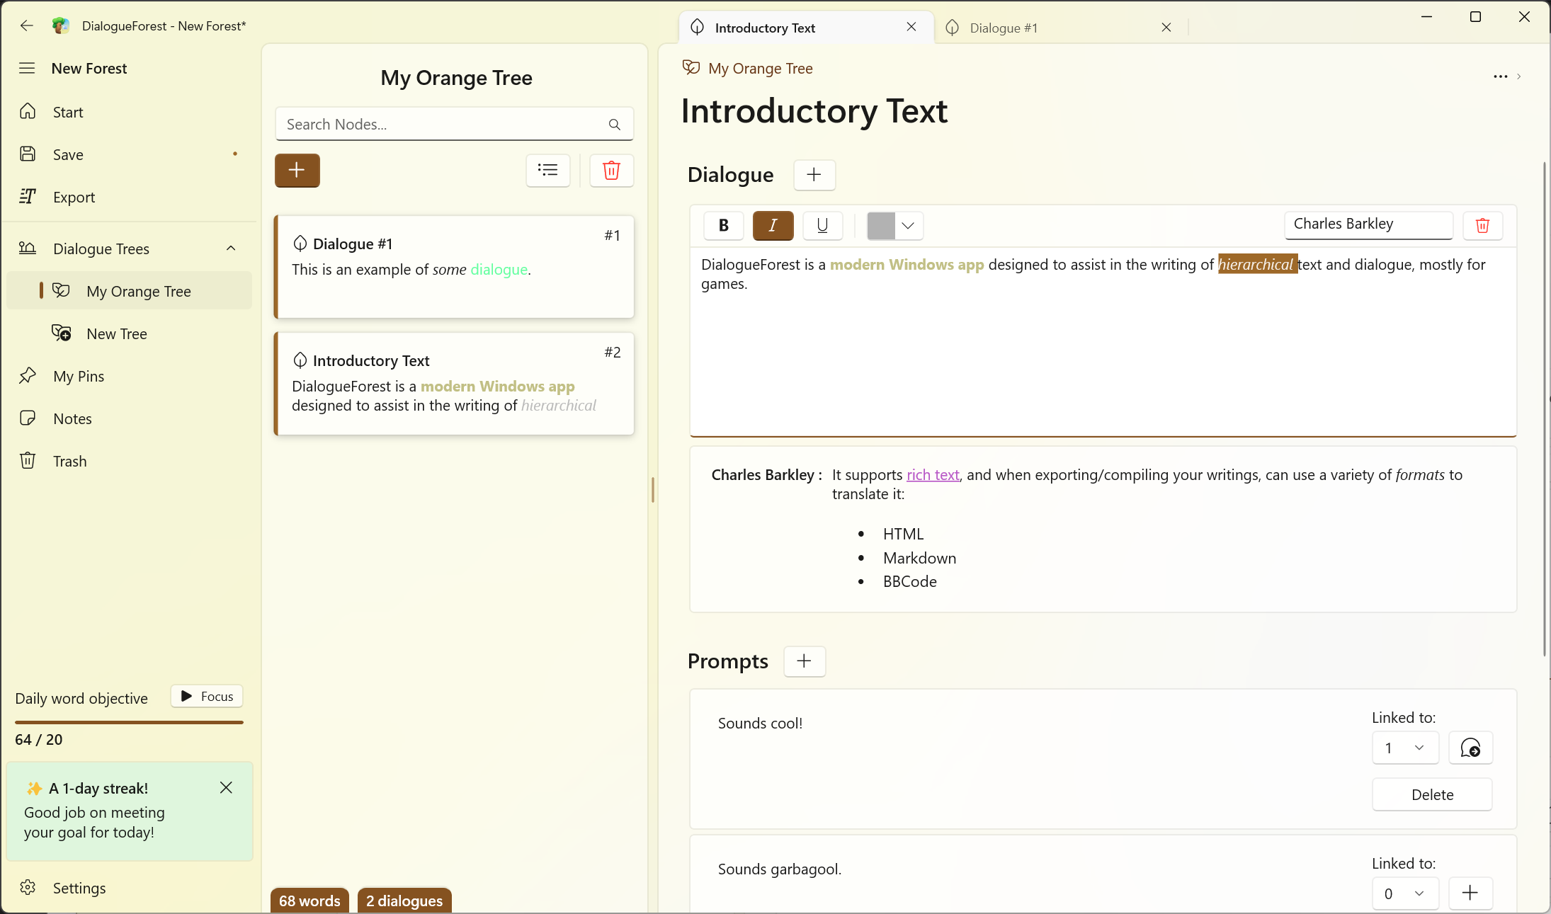Delete the Sounds cool prompt
The image size is (1551, 914).
pyautogui.click(x=1432, y=794)
